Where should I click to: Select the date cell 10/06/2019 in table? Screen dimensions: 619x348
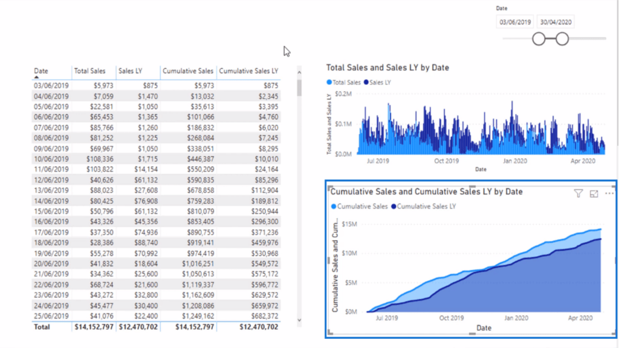click(51, 159)
